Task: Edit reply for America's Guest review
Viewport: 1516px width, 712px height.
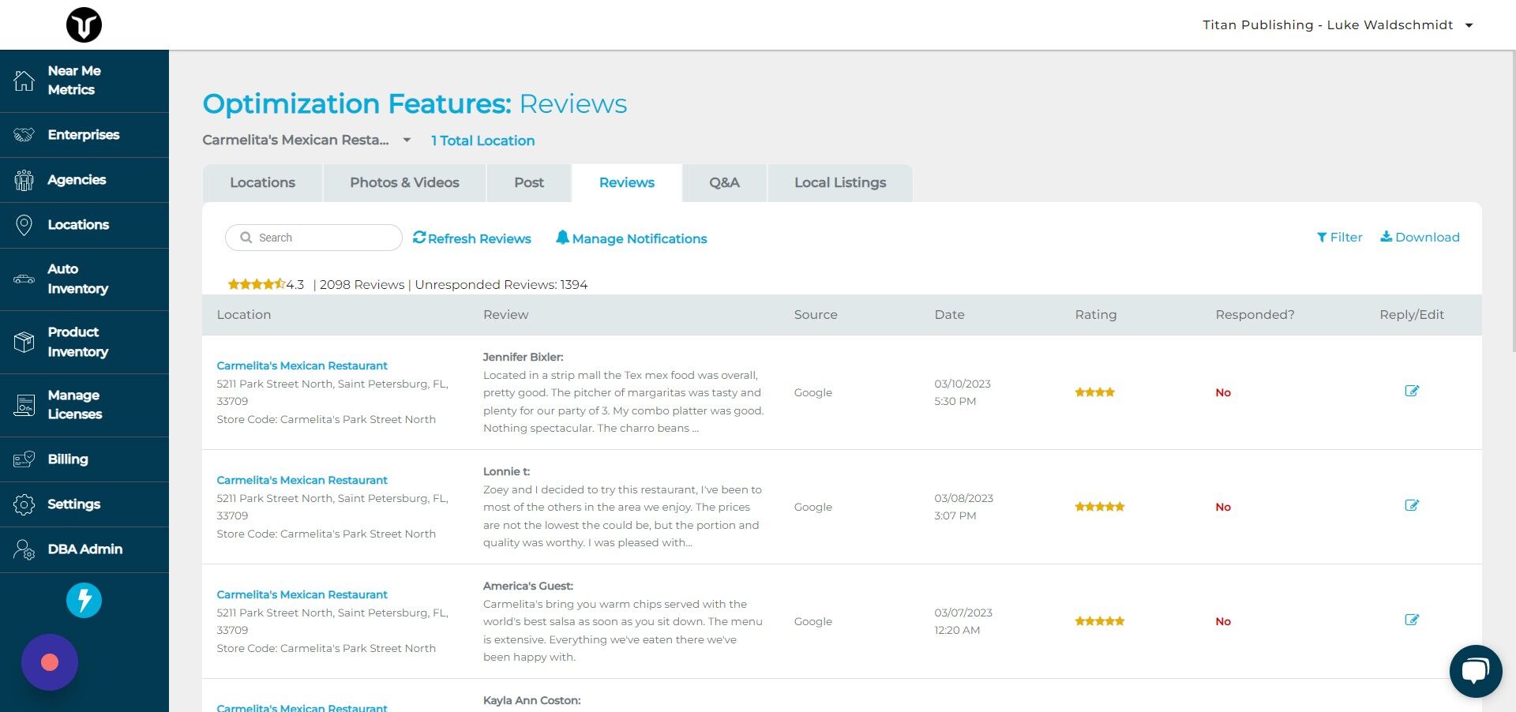Action: [1412, 620]
